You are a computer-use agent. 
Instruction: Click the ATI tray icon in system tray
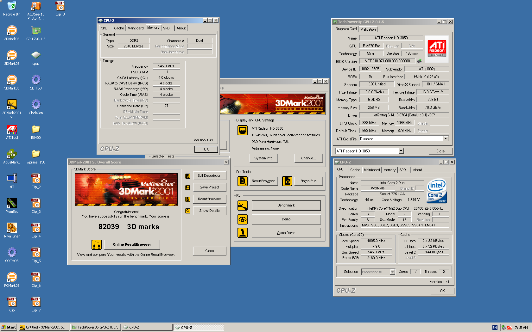tap(510, 328)
